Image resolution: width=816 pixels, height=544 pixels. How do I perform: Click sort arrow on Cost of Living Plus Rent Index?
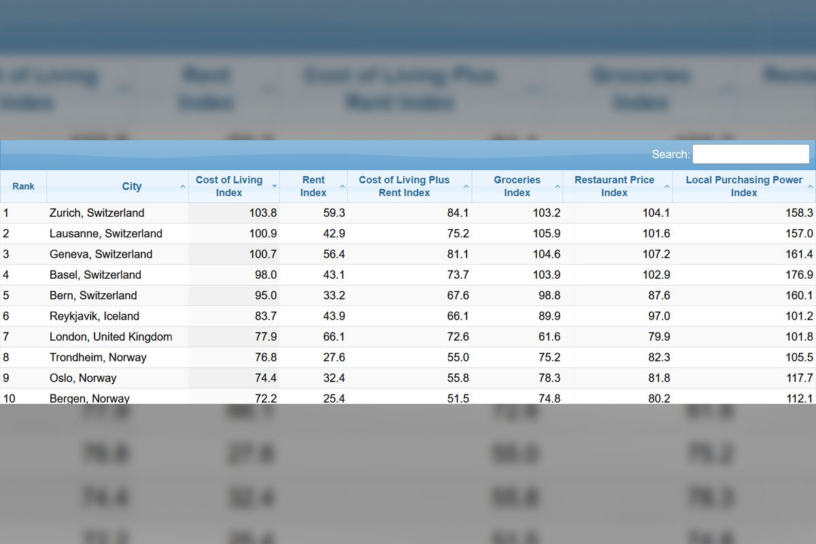[466, 186]
